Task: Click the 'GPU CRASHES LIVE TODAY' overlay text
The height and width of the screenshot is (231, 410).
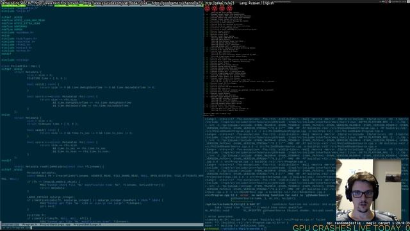Action: coord(351,228)
